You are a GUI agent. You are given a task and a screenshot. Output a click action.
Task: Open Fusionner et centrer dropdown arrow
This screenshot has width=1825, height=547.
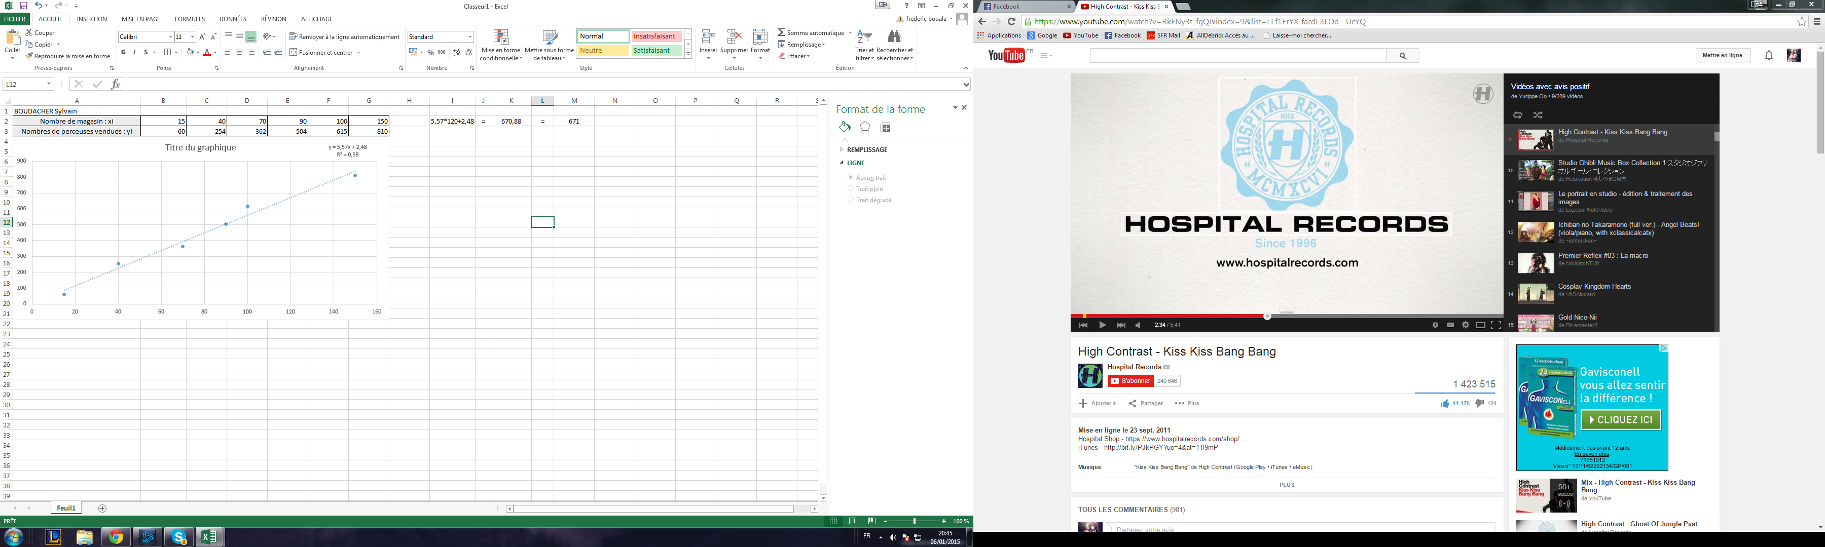point(358,52)
